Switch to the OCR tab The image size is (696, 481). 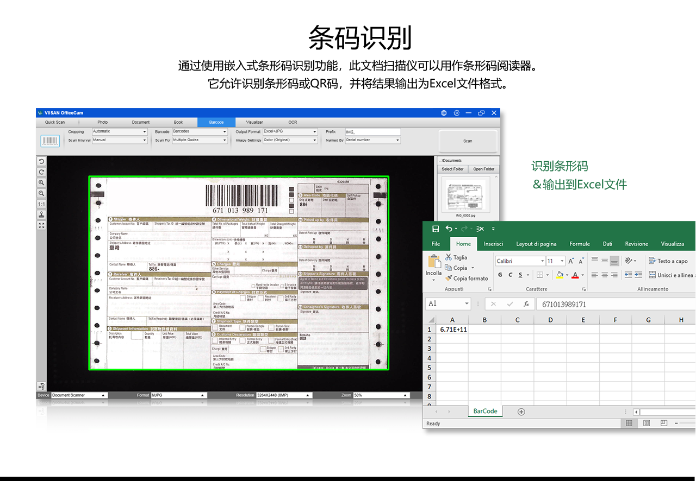point(293,122)
